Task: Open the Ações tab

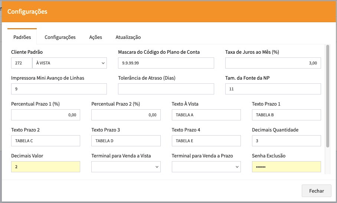Action: click(x=95, y=37)
